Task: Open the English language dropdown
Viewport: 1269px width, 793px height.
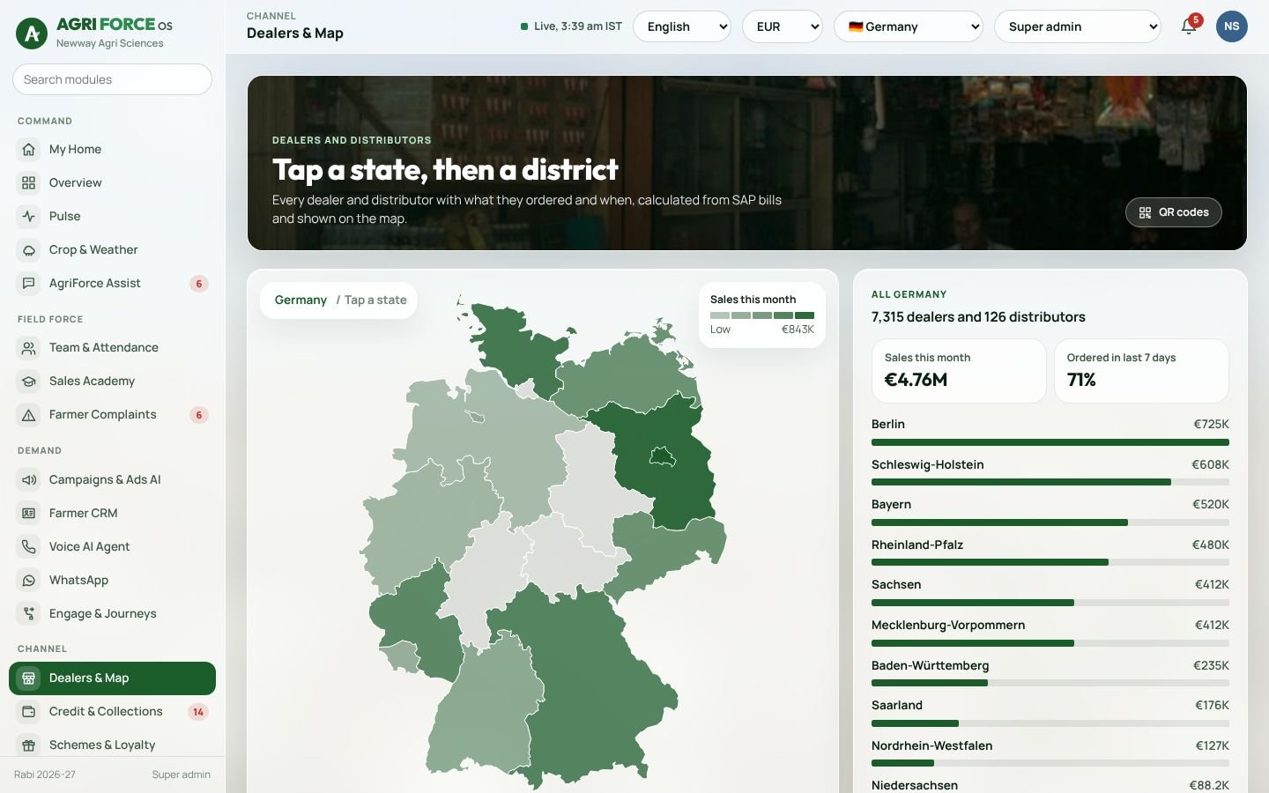Action: [682, 26]
